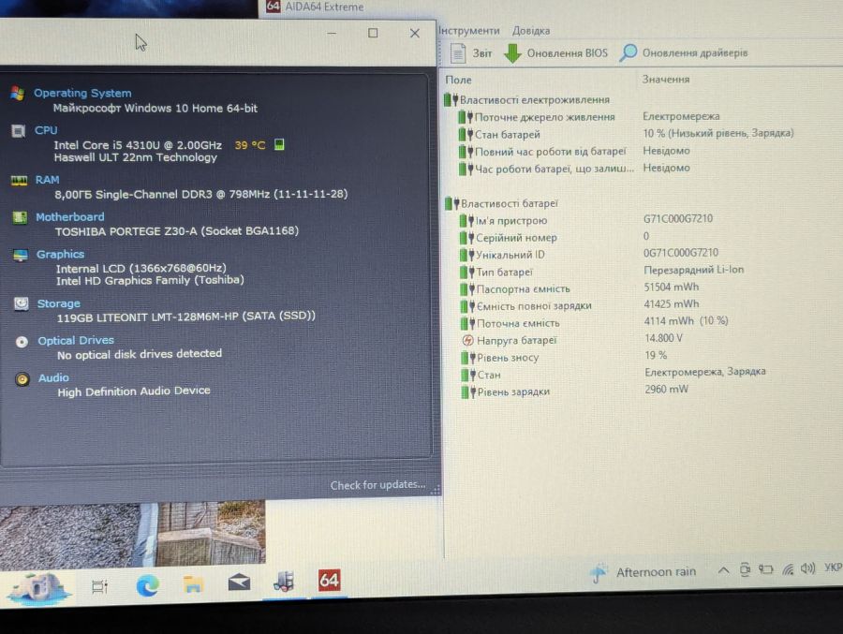Image resolution: width=843 pixels, height=634 pixels.
Task: Click the value 51504 mWh
Action: (x=672, y=288)
